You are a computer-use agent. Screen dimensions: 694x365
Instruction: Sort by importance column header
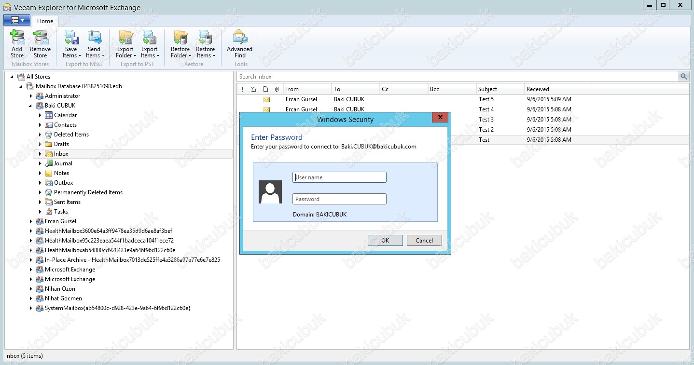[x=242, y=89]
